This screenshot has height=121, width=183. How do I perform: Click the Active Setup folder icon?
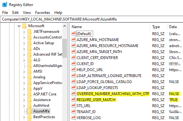point(30,43)
